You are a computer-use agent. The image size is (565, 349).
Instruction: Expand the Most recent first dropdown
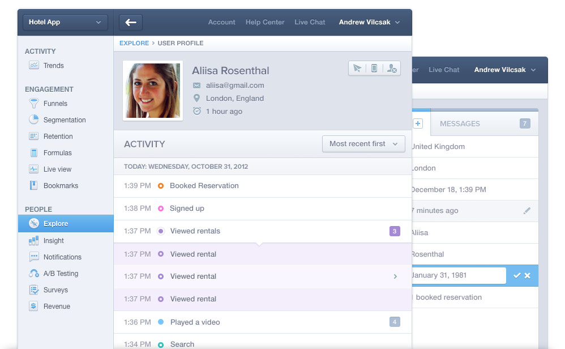[x=363, y=144]
